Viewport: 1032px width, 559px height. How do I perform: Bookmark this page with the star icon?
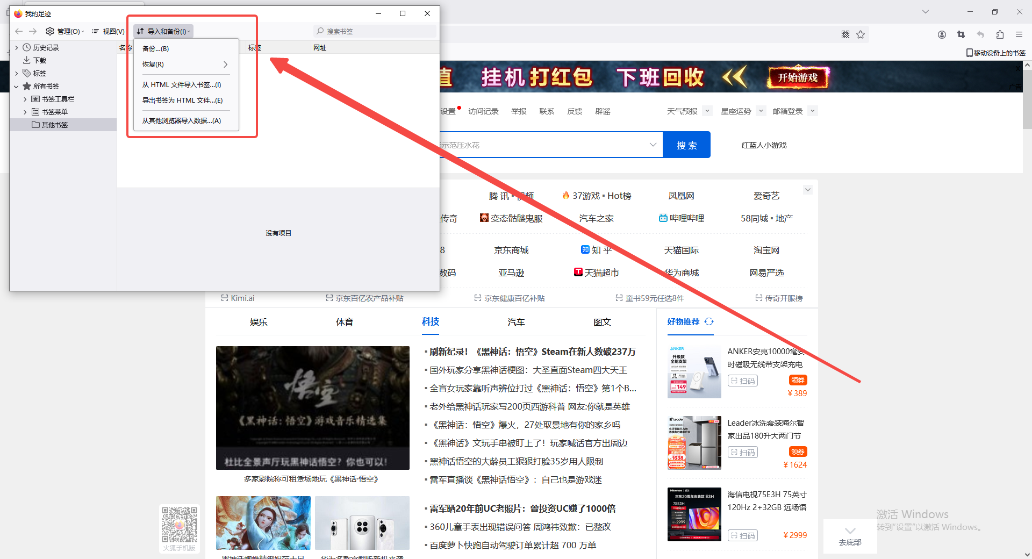(861, 34)
